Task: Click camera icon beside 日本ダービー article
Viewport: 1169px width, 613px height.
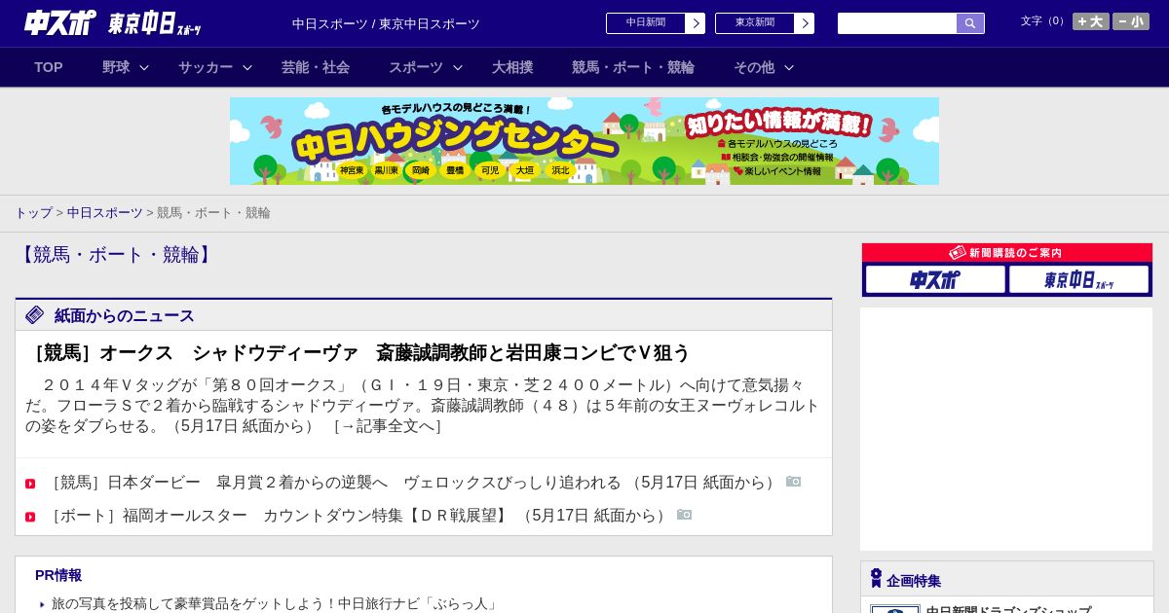Action: (x=794, y=482)
